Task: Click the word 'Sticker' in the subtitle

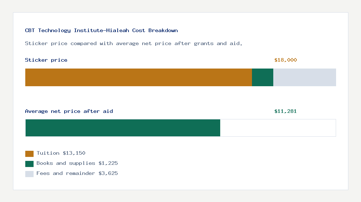Action: coord(36,44)
